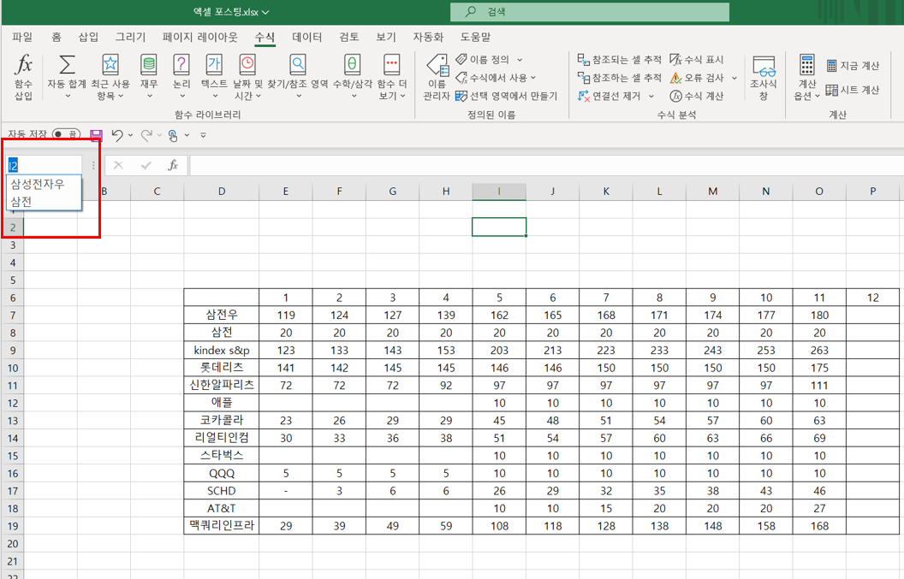This screenshot has height=579, width=904.
Task: Open Recently Used (최근 사용 항목) functions
Action: pyautogui.click(x=110, y=77)
